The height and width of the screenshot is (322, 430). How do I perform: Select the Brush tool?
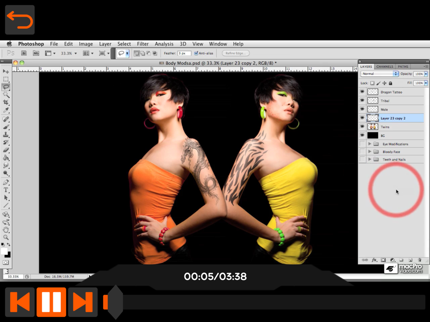6,127
